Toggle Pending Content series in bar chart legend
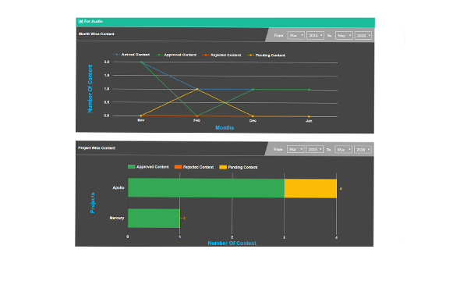This screenshot has height=281, width=460. pos(239,167)
